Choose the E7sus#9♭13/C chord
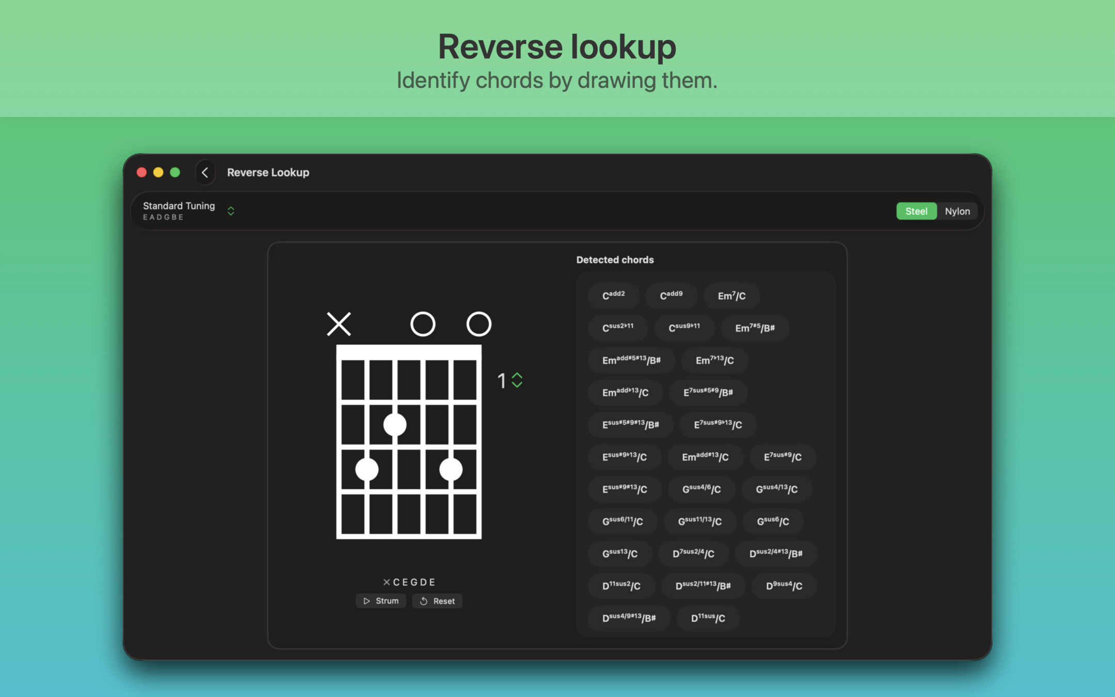Viewport: 1115px width, 697px height. pyautogui.click(x=718, y=424)
